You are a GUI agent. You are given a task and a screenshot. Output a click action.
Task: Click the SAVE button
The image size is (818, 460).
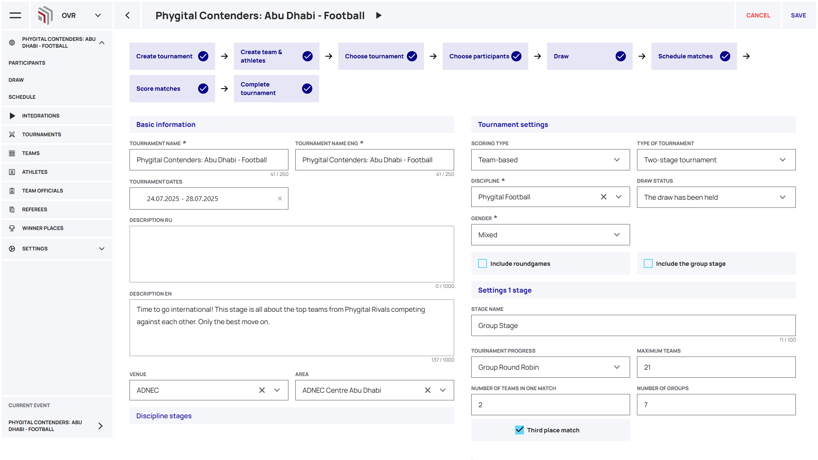tap(798, 15)
